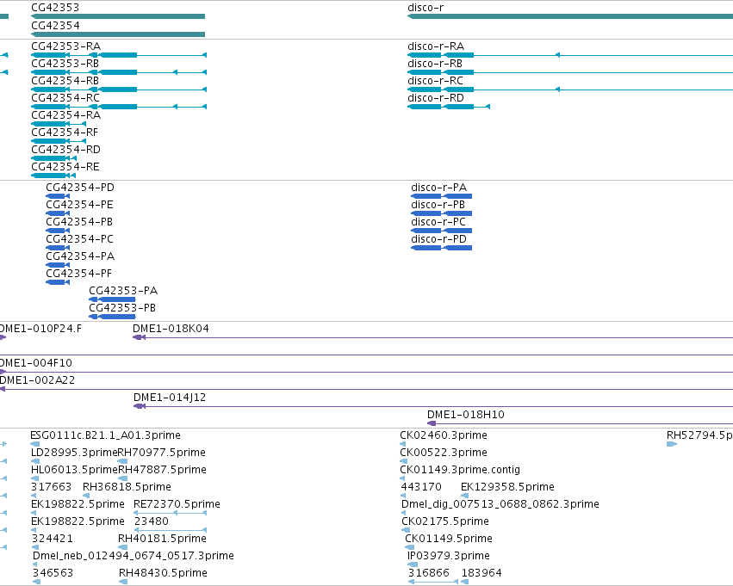Select transcript CG42354-RD

click(66, 150)
